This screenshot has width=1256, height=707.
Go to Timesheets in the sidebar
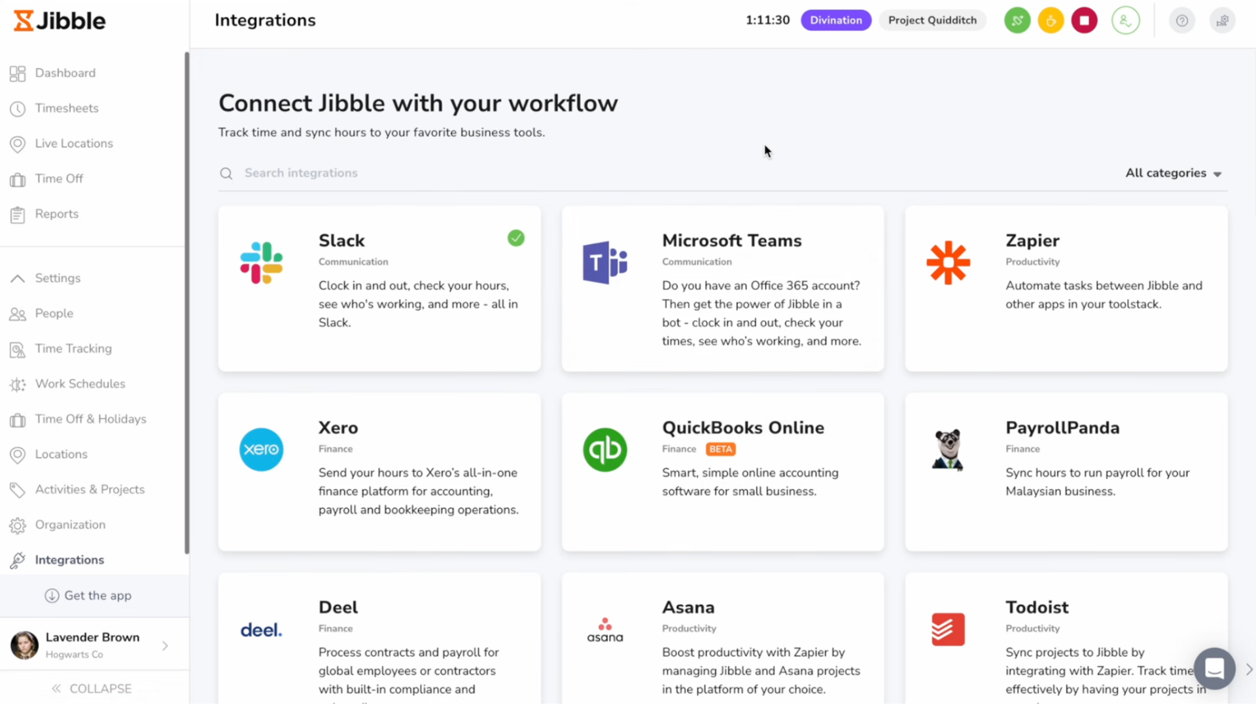(x=67, y=108)
